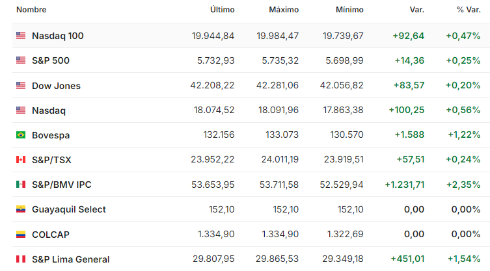Click the Canada flag beside S&P/TSX

tap(21, 160)
